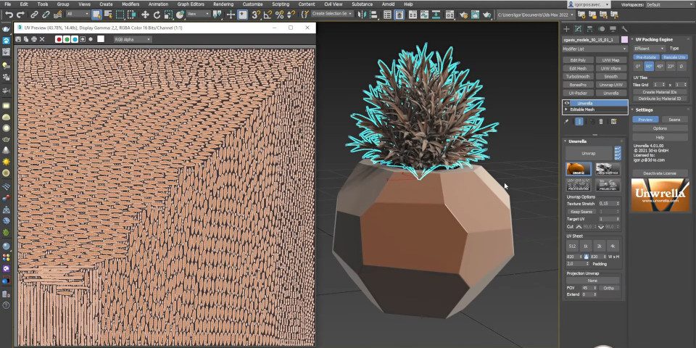Open the Create tab plus icon
The width and height of the screenshot is (696, 348).
pos(566,29)
